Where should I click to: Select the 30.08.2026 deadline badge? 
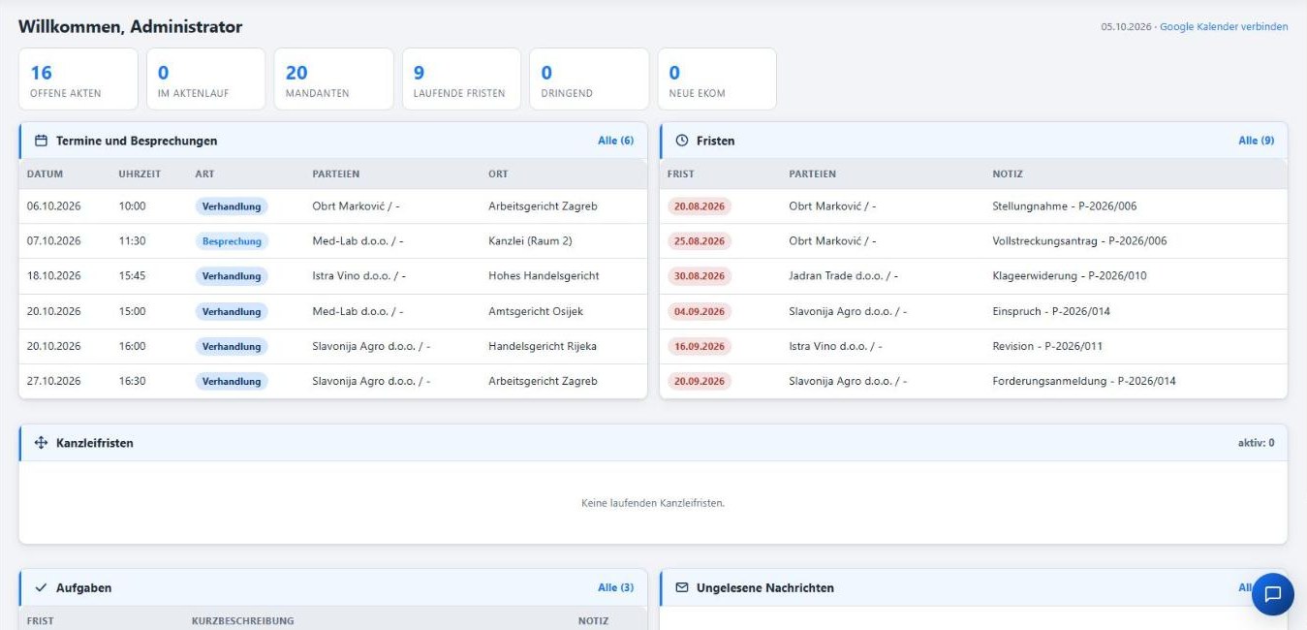tap(700, 276)
